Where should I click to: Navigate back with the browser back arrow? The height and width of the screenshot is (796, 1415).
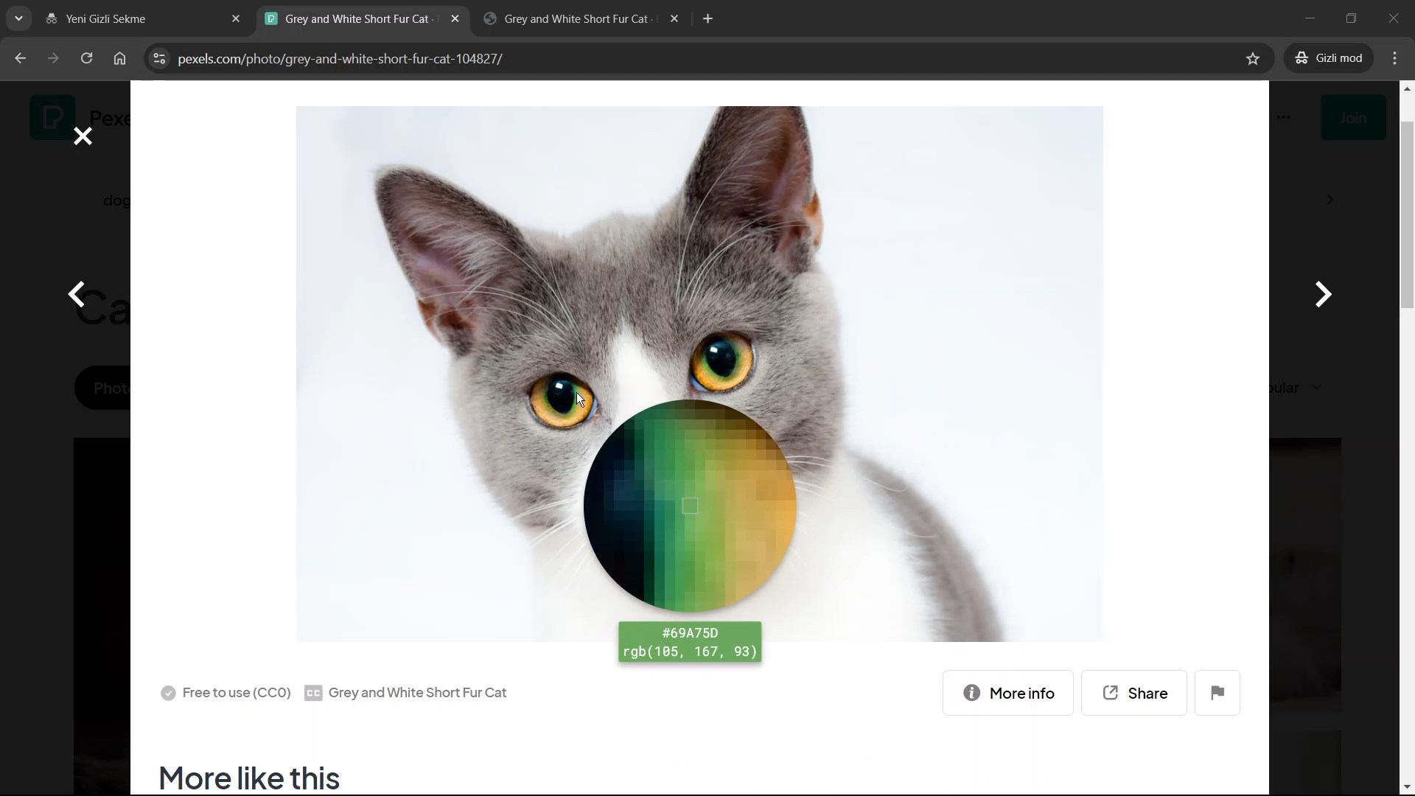click(x=20, y=59)
